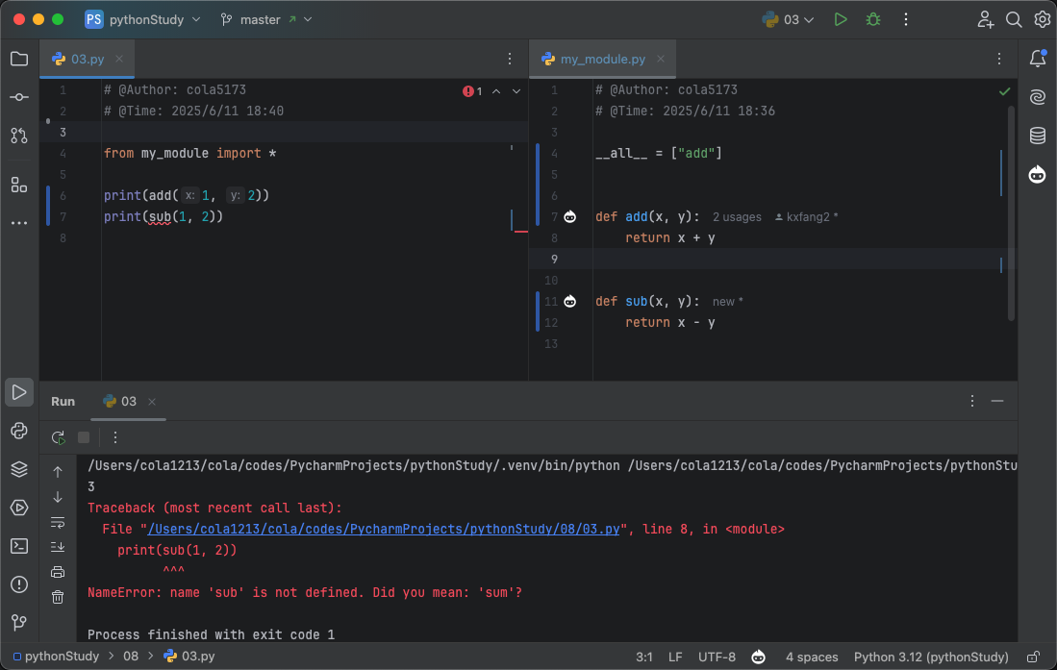Click the kxfang2 author hint
This screenshot has height=670, width=1057.
click(806, 217)
